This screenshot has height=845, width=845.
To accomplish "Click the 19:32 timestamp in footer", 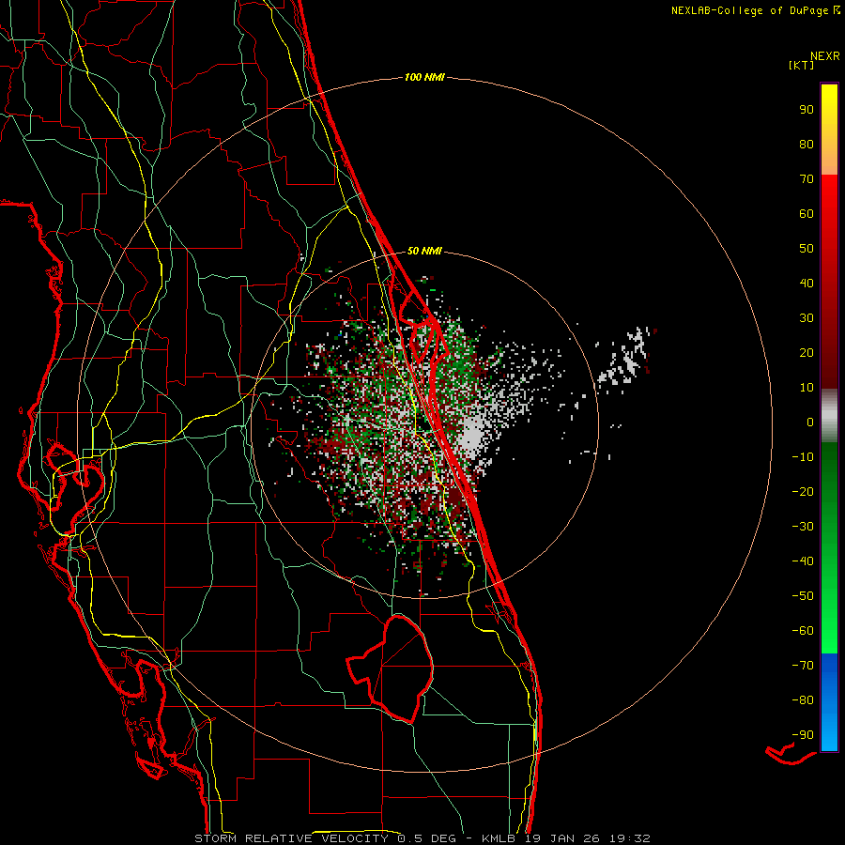I will pyautogui.click(x=630, y=838).
